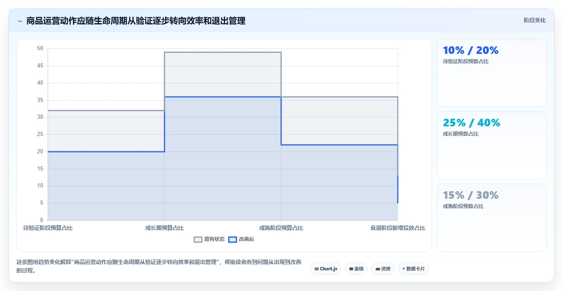Click the chart title 商品运营动作应随生命周期
The image size is (563, 291).
pyautogui.click(x=136, y=21)
